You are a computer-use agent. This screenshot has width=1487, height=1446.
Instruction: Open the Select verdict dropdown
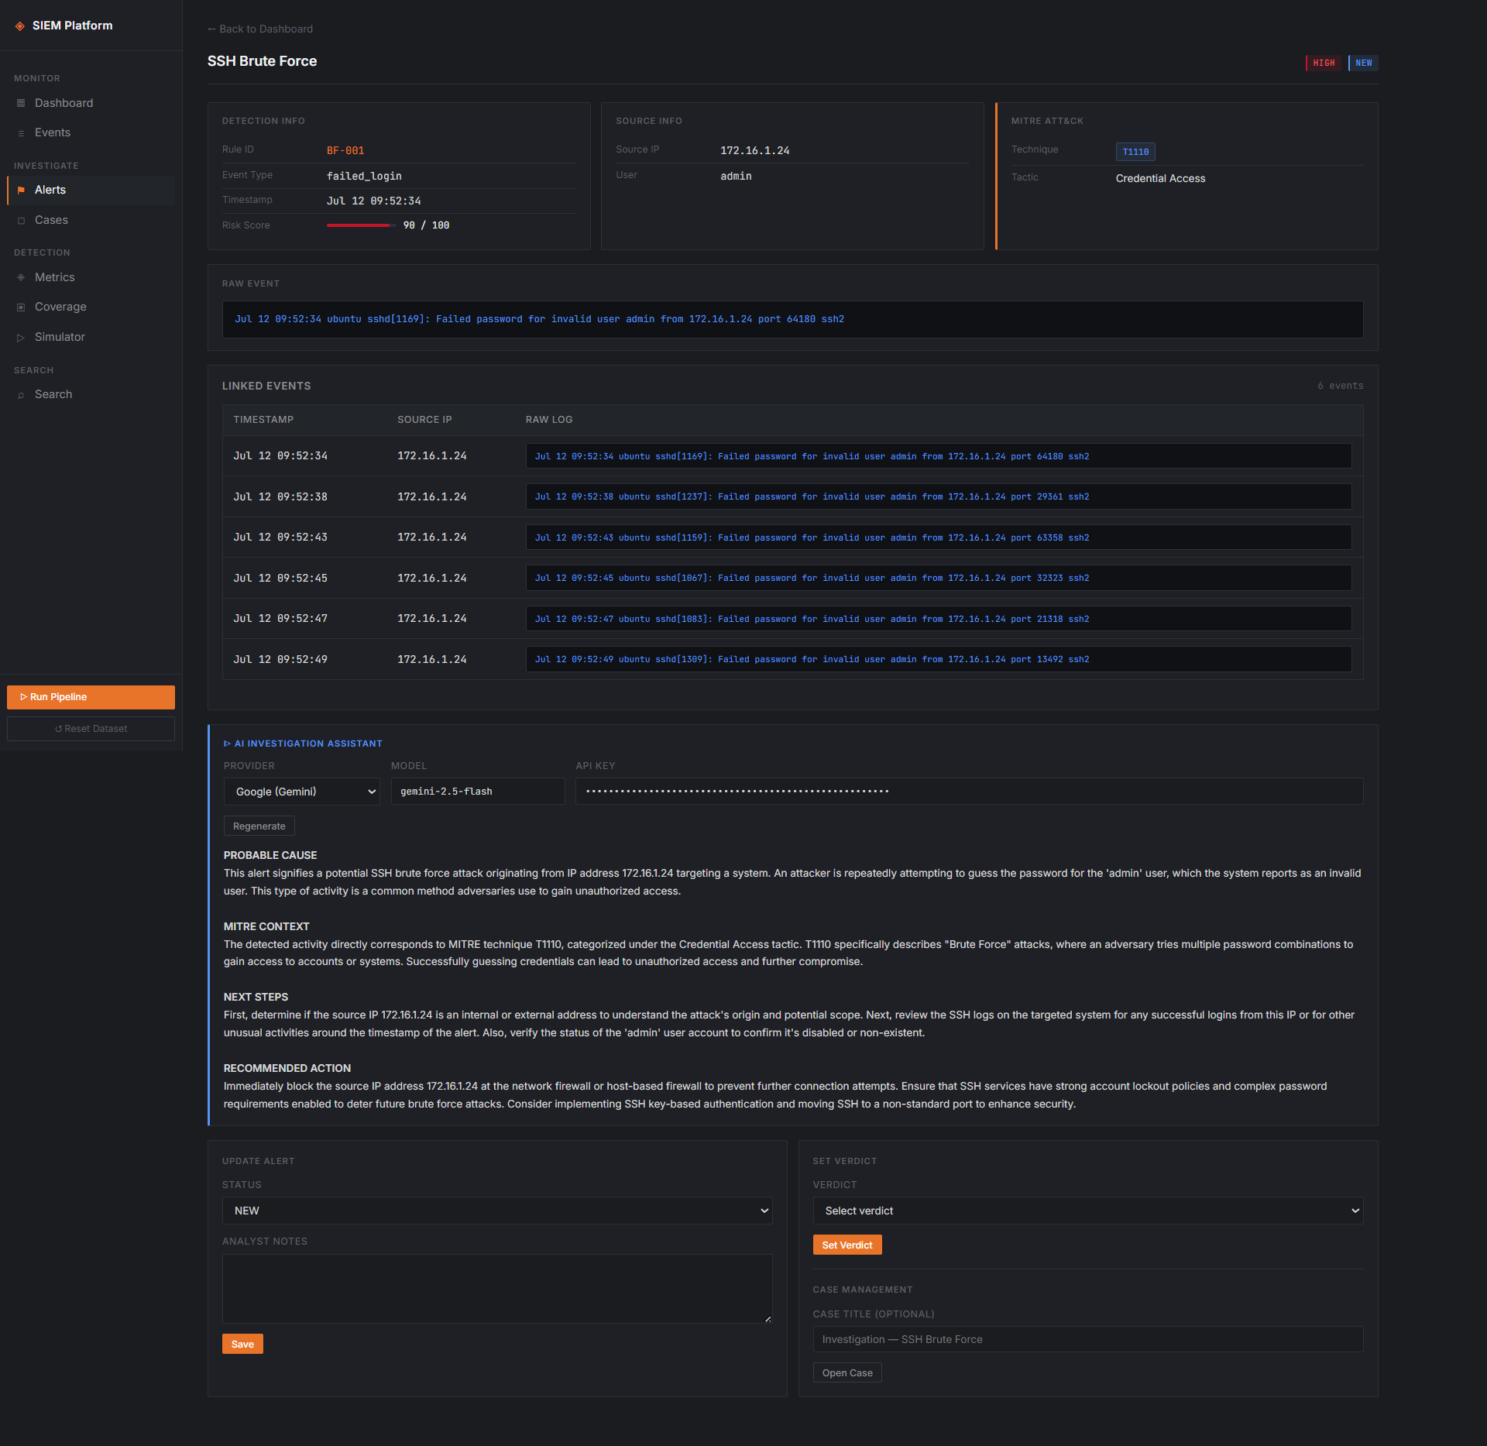[1088, 1211]
